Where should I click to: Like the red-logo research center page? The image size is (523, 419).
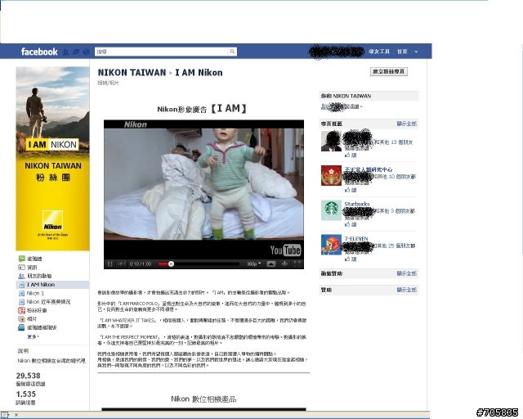(x=351, y=190)
